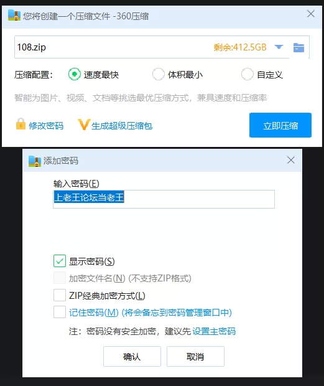Close the 添加密码 dialog with X
This screenshot has width=324, height=386.
[x=291, y=160]
